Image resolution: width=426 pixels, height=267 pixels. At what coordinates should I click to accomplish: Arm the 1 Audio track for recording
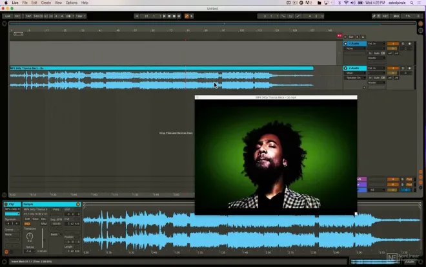pyautogui.click(x=410, y=44)
